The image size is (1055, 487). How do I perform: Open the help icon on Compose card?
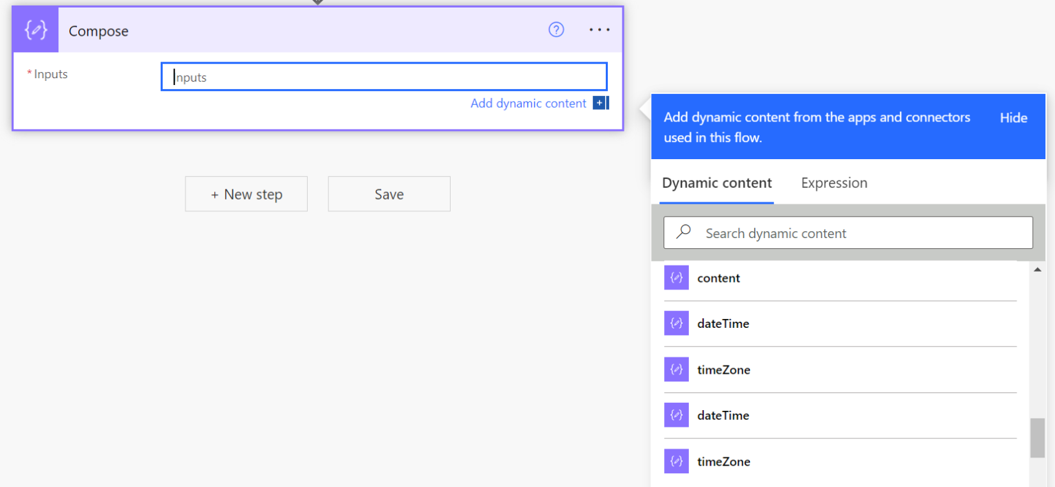(x=556, y=29)
